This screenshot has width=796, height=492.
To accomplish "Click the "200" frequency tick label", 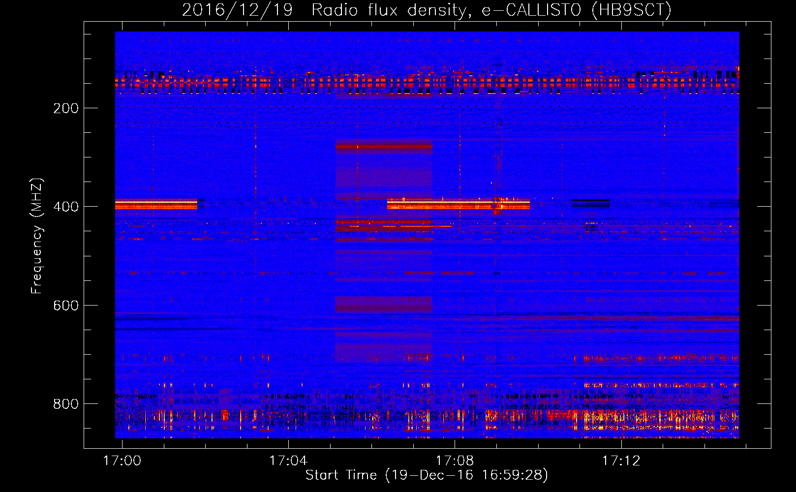I will coord(66,108).
